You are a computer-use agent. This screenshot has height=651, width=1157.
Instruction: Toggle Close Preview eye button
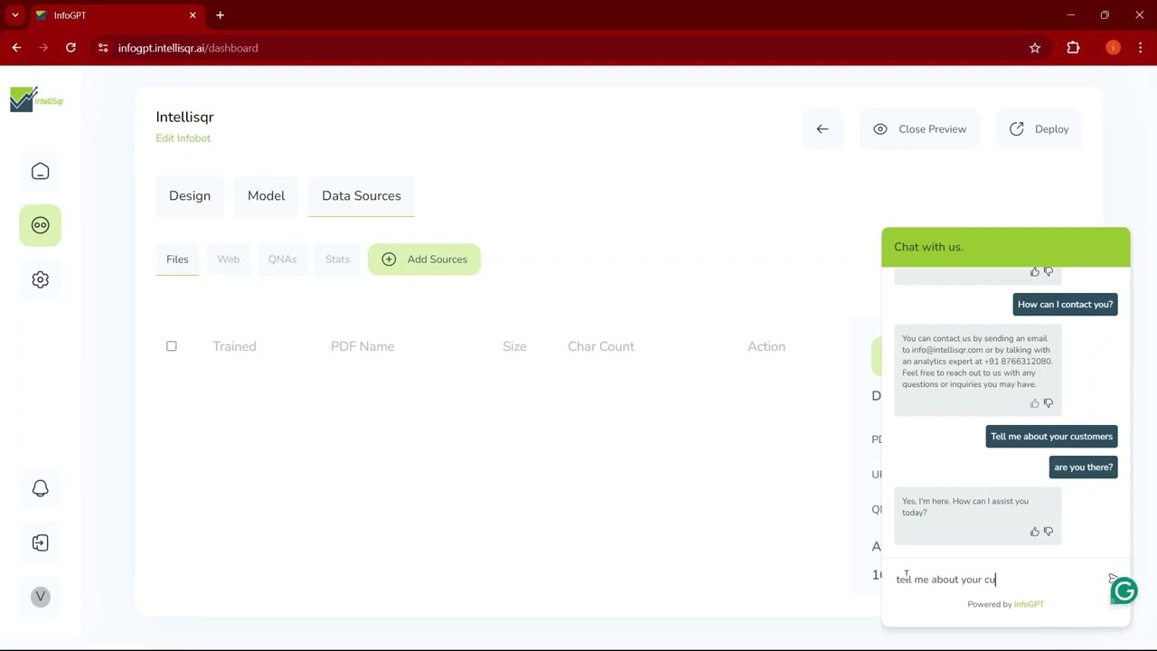(919, 129)
